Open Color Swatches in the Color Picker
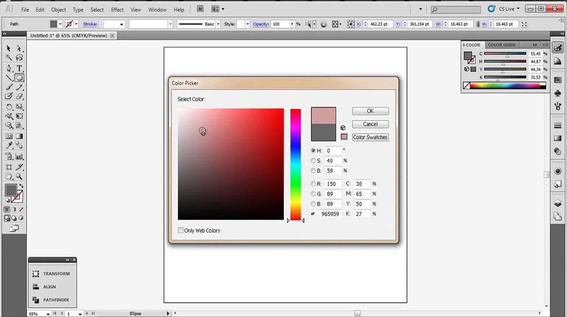The height and width of the screenshot is (317, 567). tap(370, 137)
